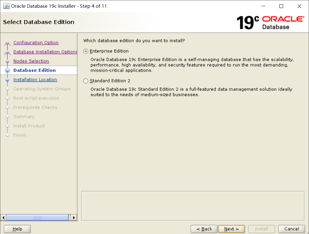This screenshot has width=309, height=234.
Task: Click the sidebar horizontal scrollbar thumb
Action: pyautogui.click(x=37, y=218)
